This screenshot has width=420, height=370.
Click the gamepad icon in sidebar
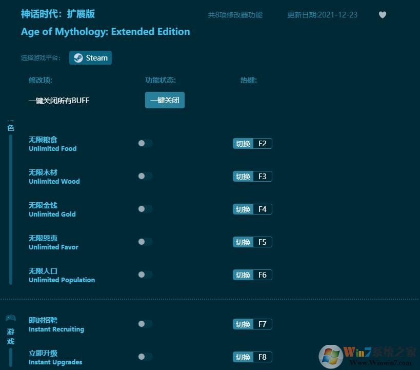coord(11,318)
